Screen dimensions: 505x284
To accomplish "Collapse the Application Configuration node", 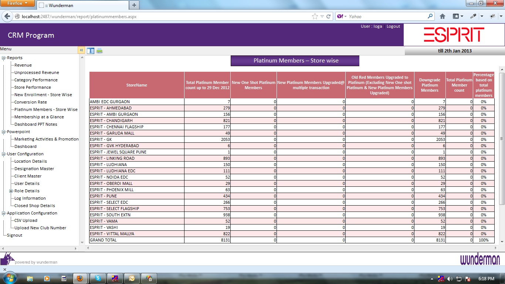I will point(4,213).
